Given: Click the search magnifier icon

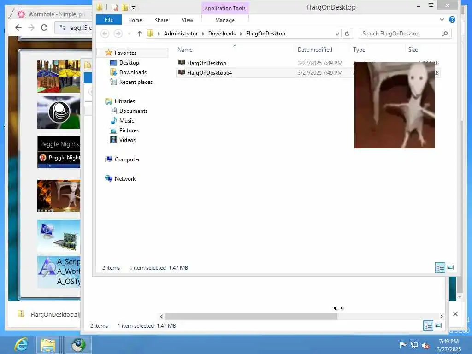Looking at the screenshot, I should 445,34.
